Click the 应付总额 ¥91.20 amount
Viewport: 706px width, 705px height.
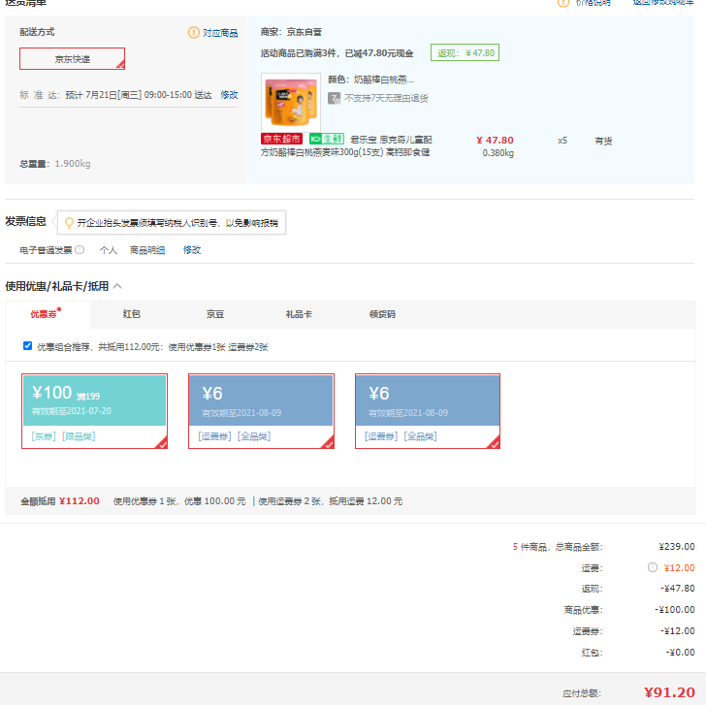click(x=669, y=692)
